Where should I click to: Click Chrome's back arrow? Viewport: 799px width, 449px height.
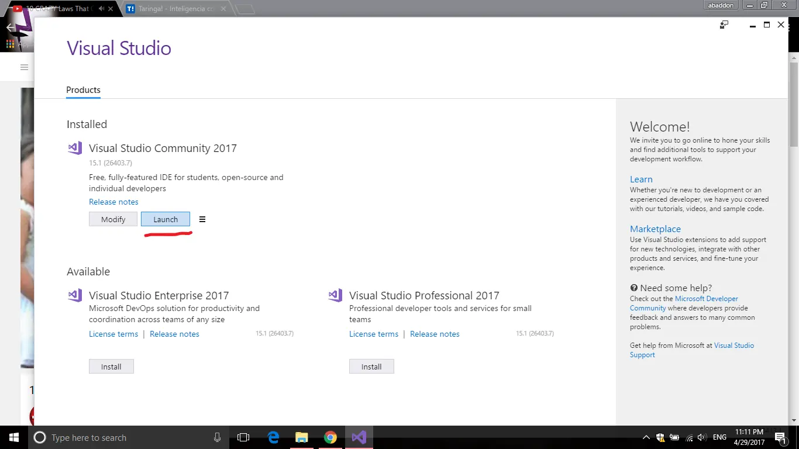tap(10, 27)
